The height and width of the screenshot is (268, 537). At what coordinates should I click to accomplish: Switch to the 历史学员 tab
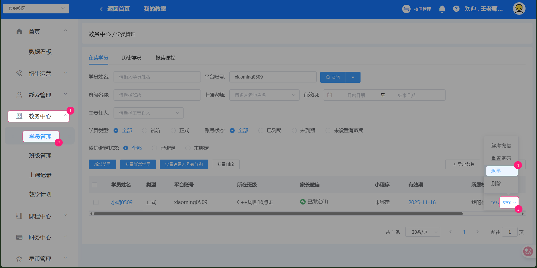coord(132,58)
